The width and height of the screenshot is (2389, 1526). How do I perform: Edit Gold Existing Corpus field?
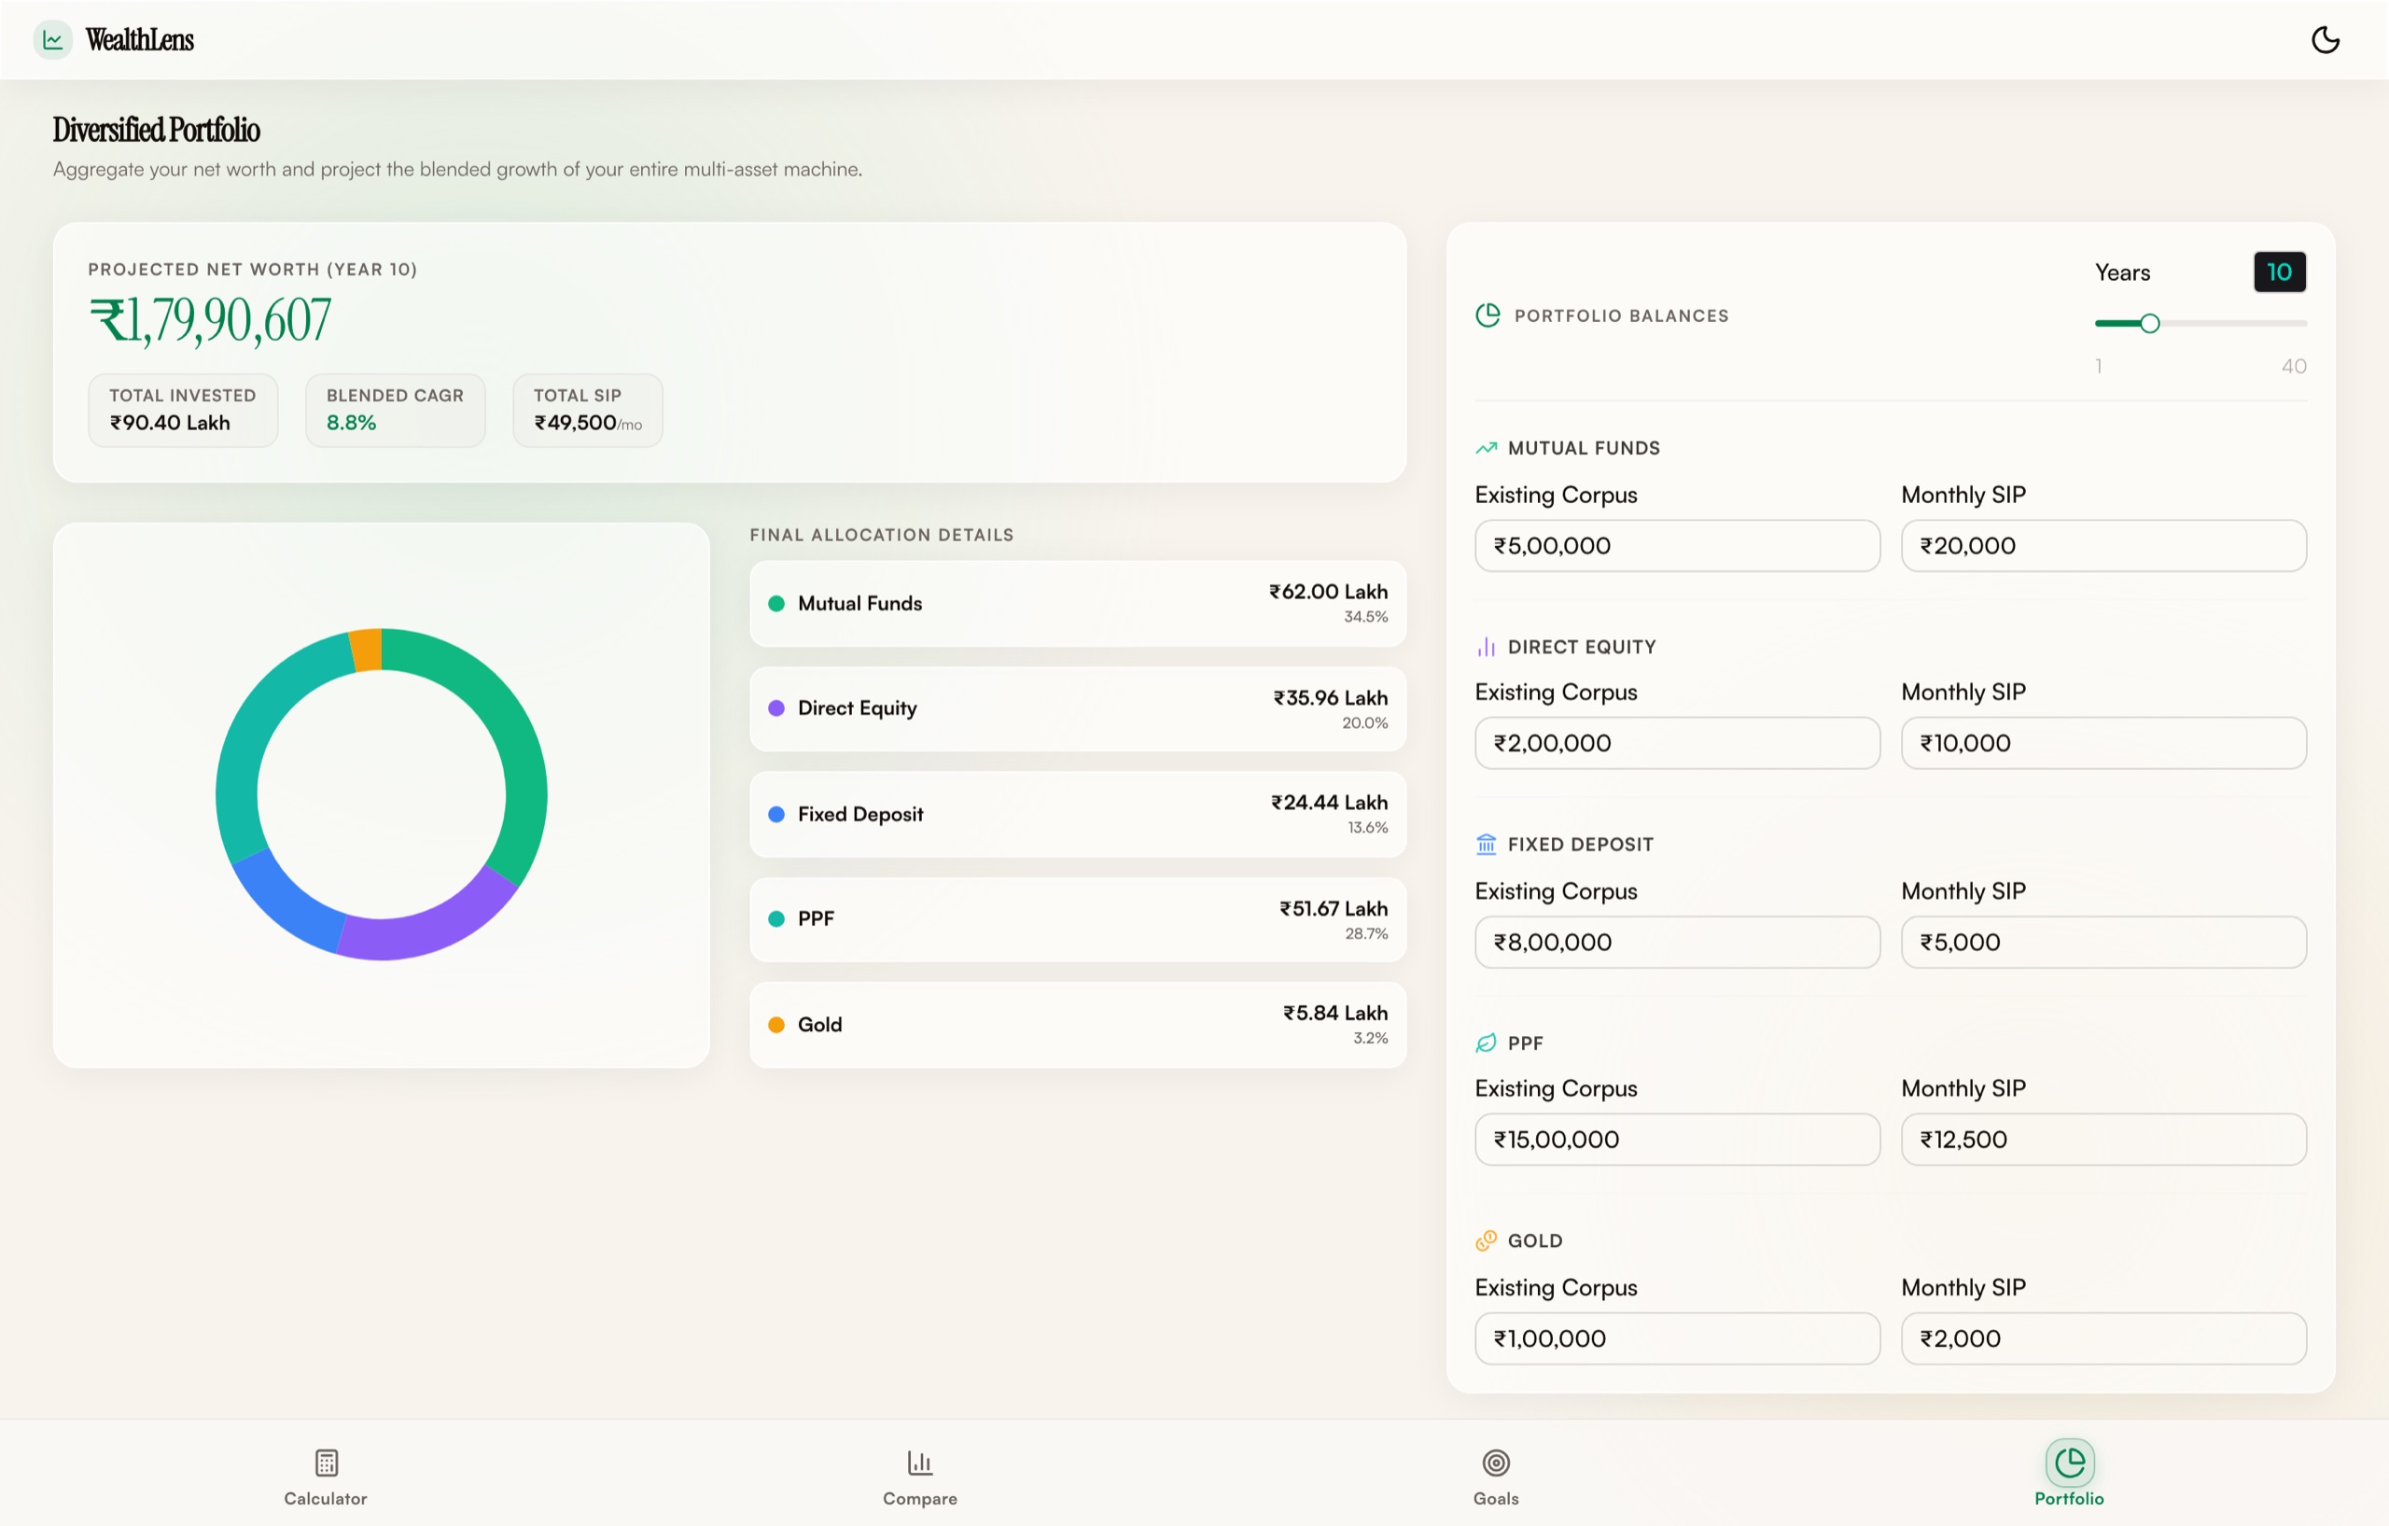(1677, 1338)
